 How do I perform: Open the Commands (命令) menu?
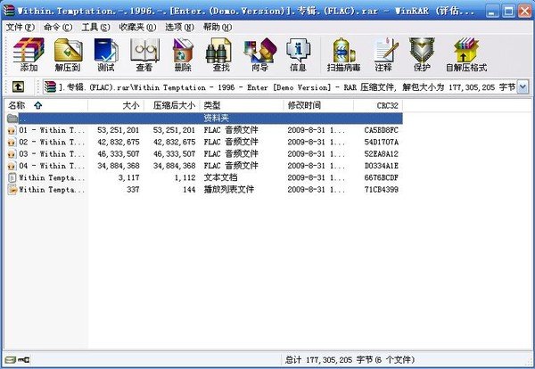(58, 28)
